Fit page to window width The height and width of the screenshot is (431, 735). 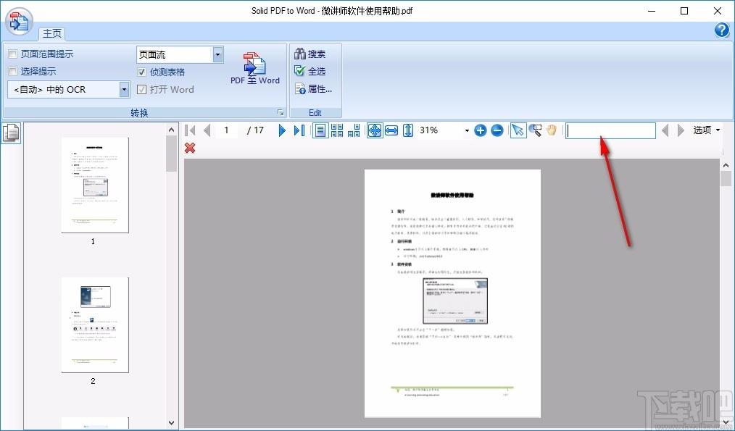pos(391,130)
